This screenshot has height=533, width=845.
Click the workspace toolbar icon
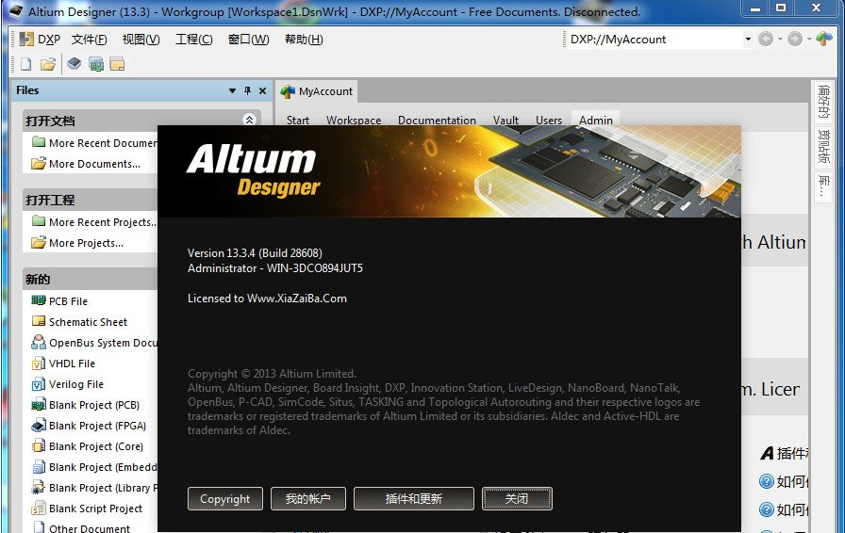pos(117,65)
